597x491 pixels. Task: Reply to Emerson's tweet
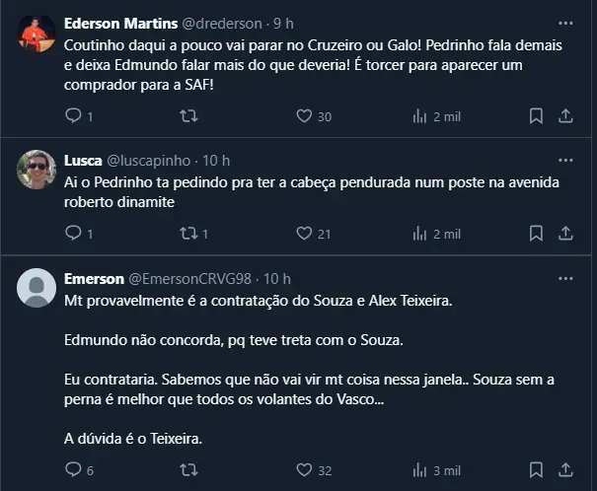[72, 470]
